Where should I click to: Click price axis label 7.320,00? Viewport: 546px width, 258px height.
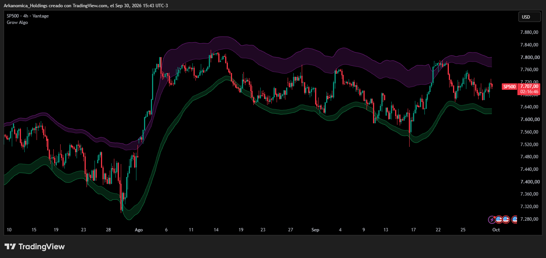(530, 207)
